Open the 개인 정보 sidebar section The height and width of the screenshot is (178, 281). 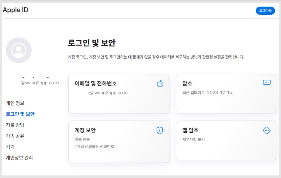tap(15, 103)
